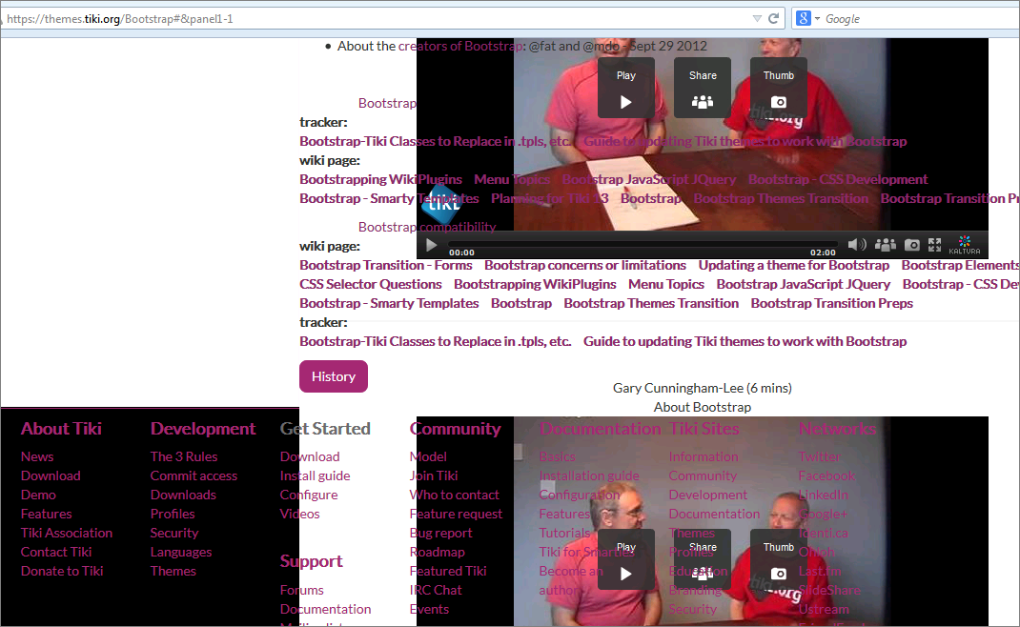Click the share people icon in control bar
Screen dimensions: 1020x627
pyautogui.click(x=886, y=245)
